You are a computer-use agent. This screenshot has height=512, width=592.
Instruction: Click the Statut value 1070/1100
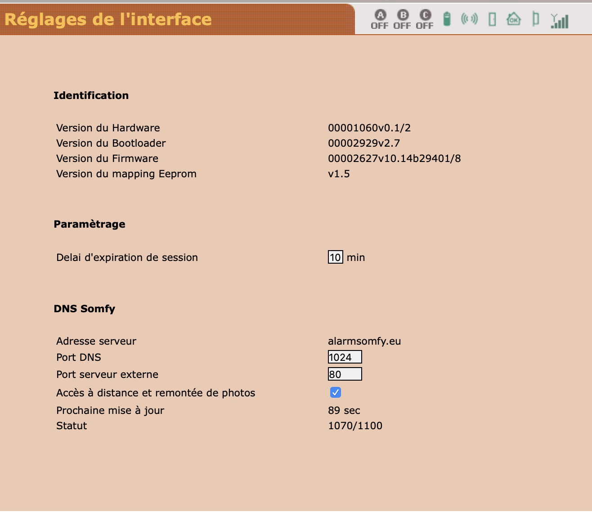coord(355,426)
